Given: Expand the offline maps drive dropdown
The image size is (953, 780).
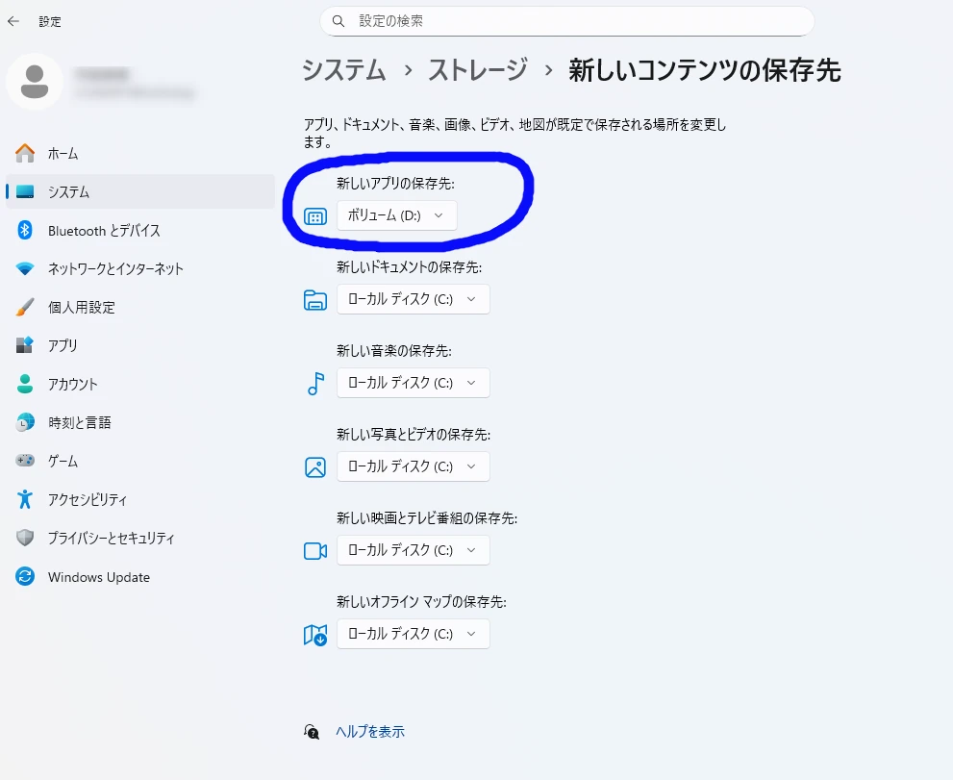Looking at the screenshot, I should pos(413,634).
